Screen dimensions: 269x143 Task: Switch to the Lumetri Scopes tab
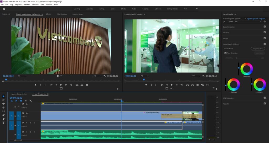click(78, 14)
